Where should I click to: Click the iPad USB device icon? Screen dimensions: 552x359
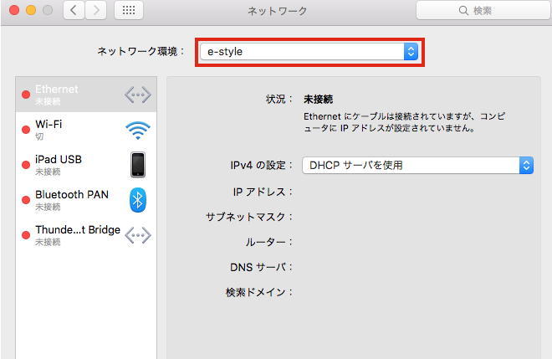[x=138, y=165]
